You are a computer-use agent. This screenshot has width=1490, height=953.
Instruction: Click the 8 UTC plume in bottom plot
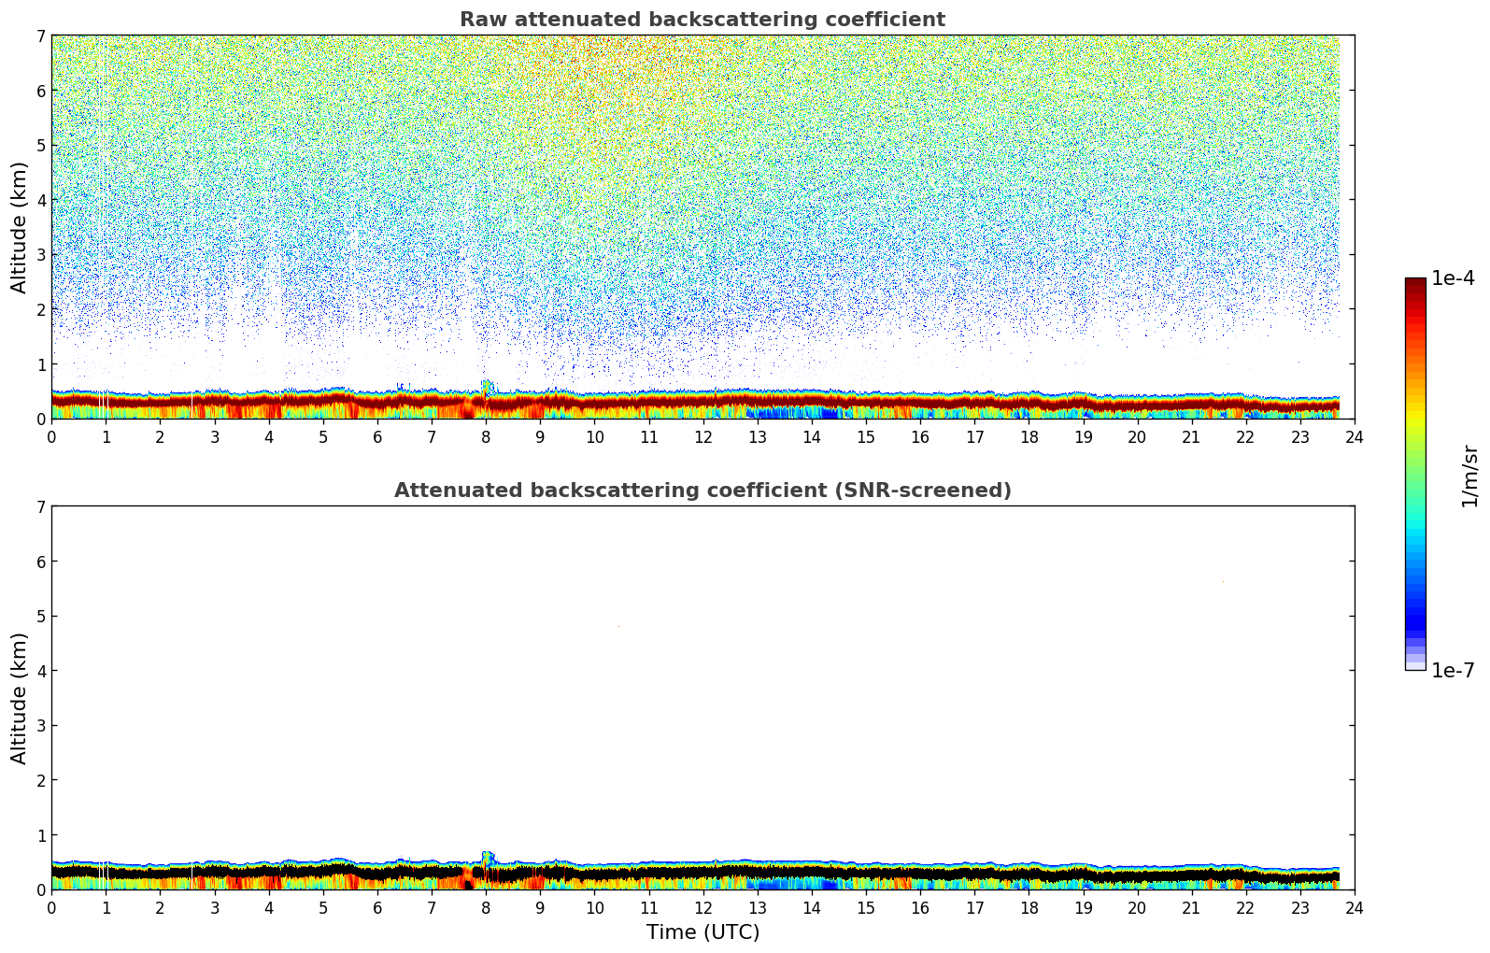point(488,857)
